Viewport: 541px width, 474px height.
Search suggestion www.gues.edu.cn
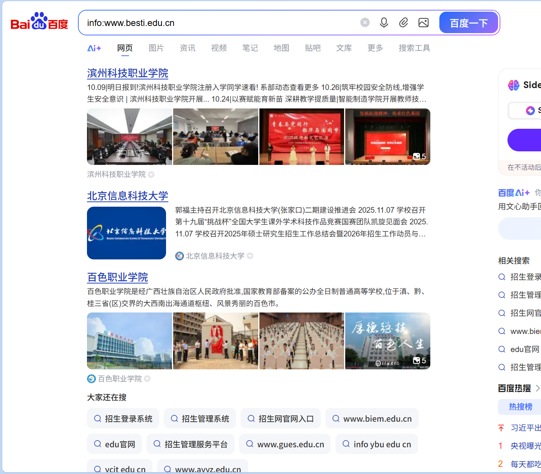coord(285,444)
